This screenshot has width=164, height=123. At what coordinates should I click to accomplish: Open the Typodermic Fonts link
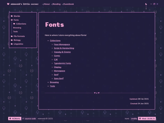click(x=63, y=63)
